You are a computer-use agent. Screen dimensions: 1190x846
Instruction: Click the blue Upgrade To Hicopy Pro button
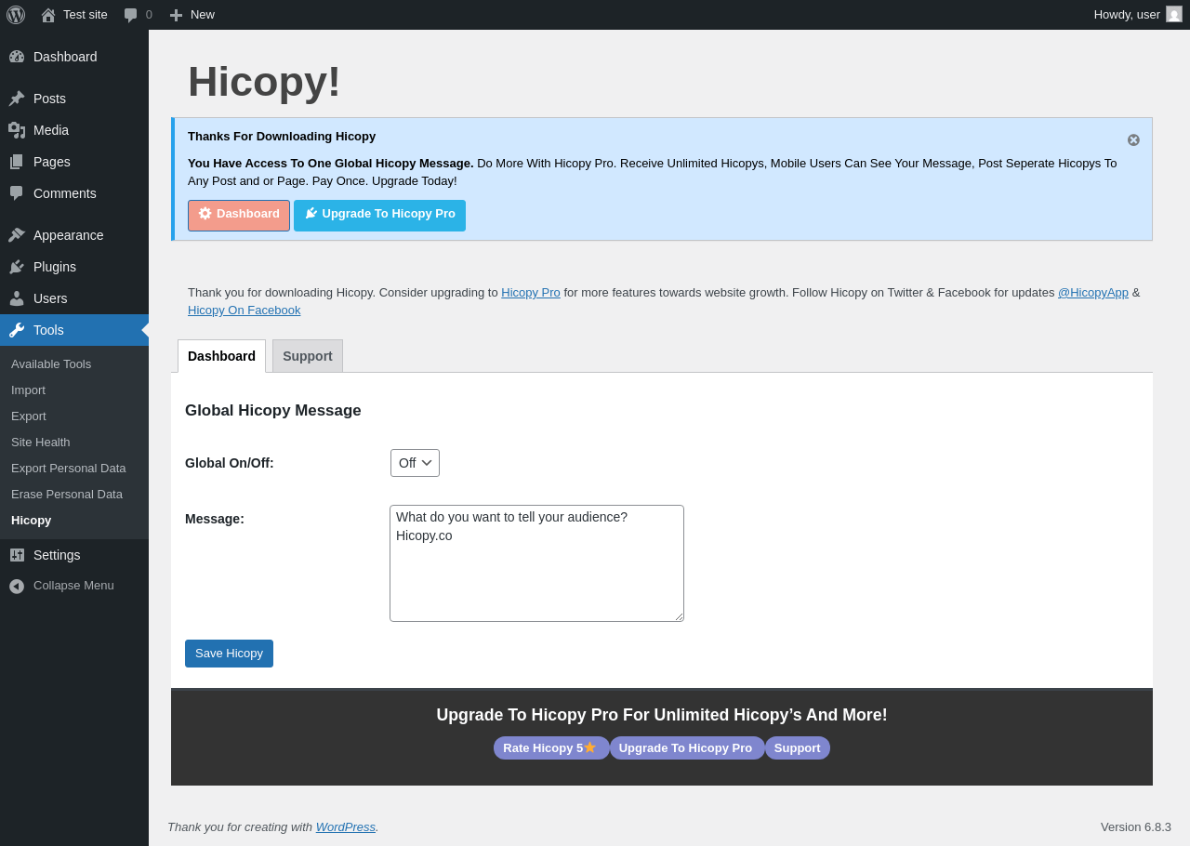pyautogui.click(x=379, y=216)
